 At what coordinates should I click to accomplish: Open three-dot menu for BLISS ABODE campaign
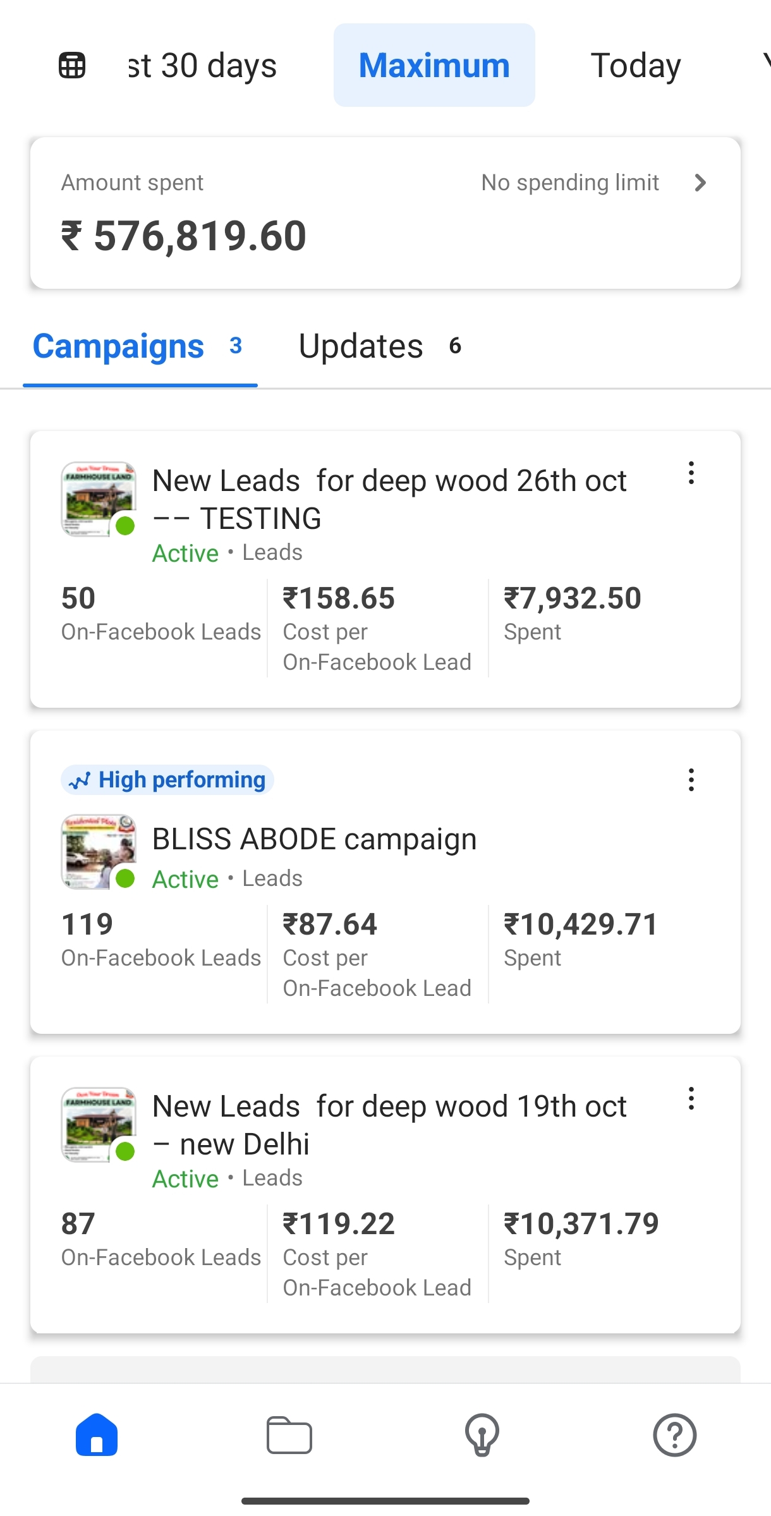point(691,780)
